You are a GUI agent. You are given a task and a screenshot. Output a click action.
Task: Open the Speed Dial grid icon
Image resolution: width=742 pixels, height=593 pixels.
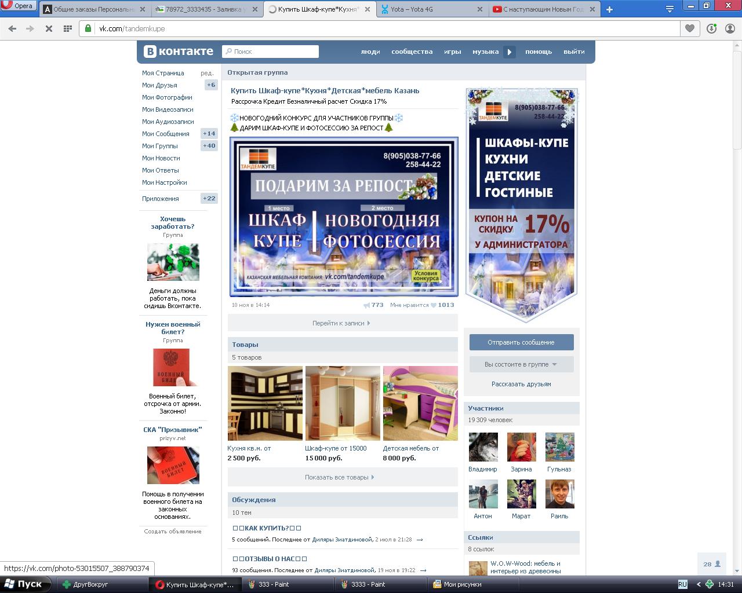[68, 28]
